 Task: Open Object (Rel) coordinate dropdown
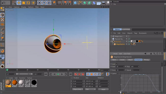(78, 89)
